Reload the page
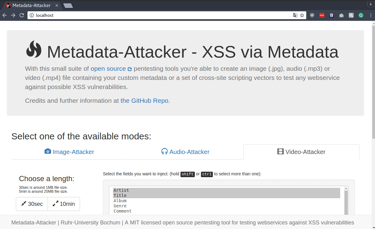The image size is (375, 229). 22,15
